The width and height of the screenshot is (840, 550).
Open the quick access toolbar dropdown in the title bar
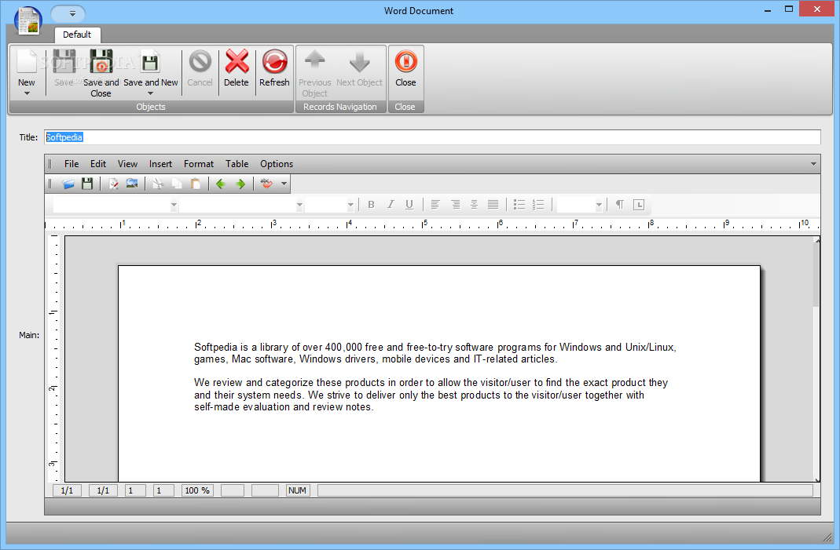click(x=72, y=14)
